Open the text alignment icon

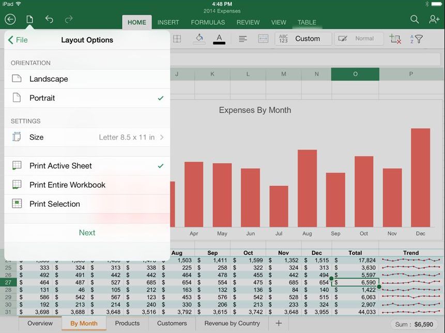pos(242,39)
